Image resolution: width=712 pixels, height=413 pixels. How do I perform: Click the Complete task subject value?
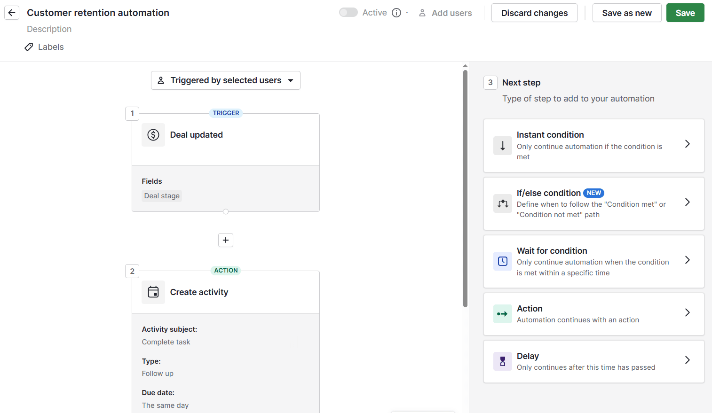[x=166, y=342]
